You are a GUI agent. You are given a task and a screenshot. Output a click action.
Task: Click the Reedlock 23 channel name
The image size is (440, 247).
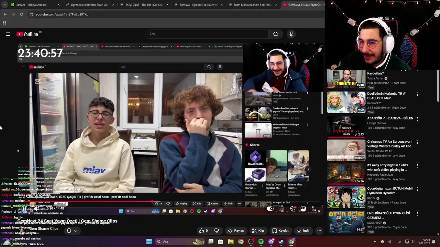(x=375, y=103)
